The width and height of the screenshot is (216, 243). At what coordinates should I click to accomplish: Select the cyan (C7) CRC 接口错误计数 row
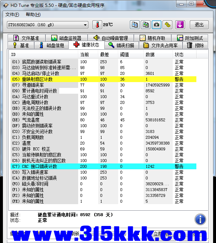[x=103, y=166]
